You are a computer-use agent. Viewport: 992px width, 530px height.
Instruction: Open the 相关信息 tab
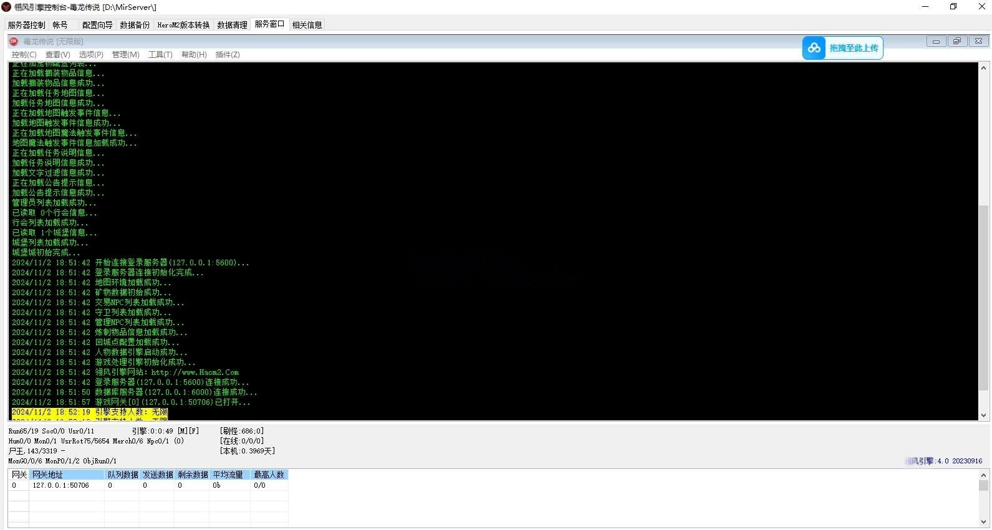point(307,25)
